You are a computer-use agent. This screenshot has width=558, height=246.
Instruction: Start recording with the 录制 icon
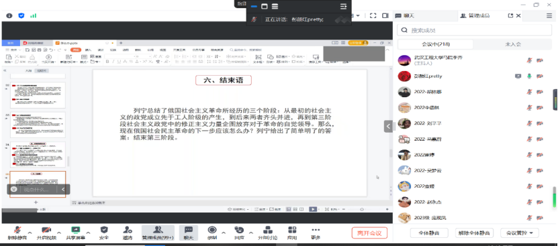pyautogui.click(x=212, y=230)
